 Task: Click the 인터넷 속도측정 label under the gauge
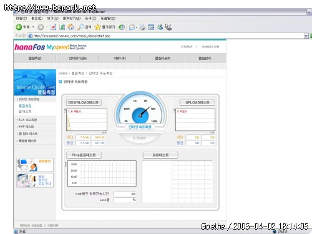click(140, 127)
